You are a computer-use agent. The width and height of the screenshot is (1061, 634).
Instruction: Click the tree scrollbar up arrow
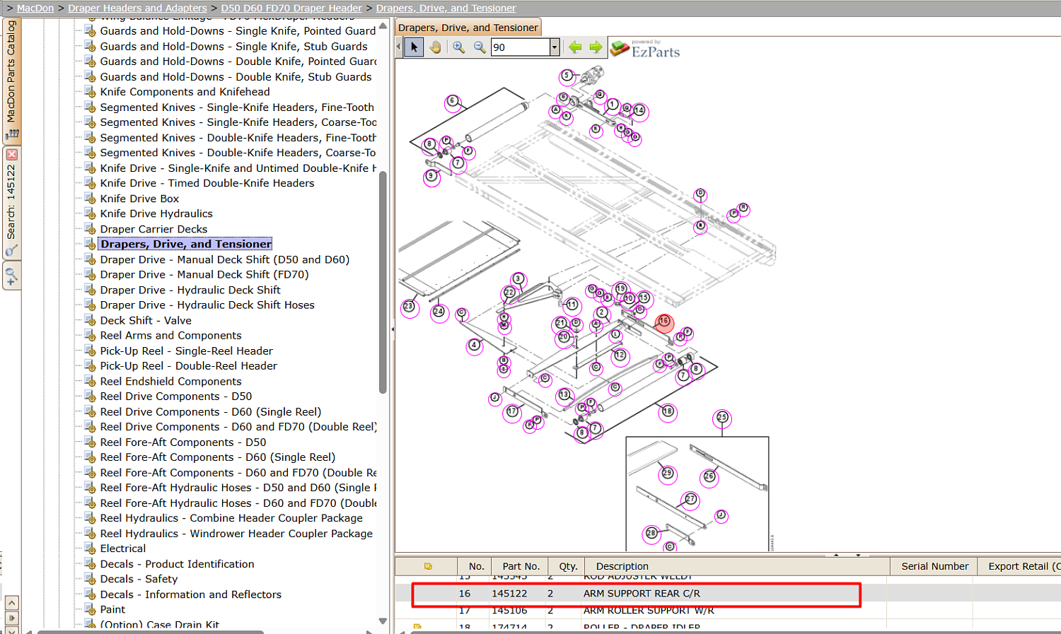[383, 25]
